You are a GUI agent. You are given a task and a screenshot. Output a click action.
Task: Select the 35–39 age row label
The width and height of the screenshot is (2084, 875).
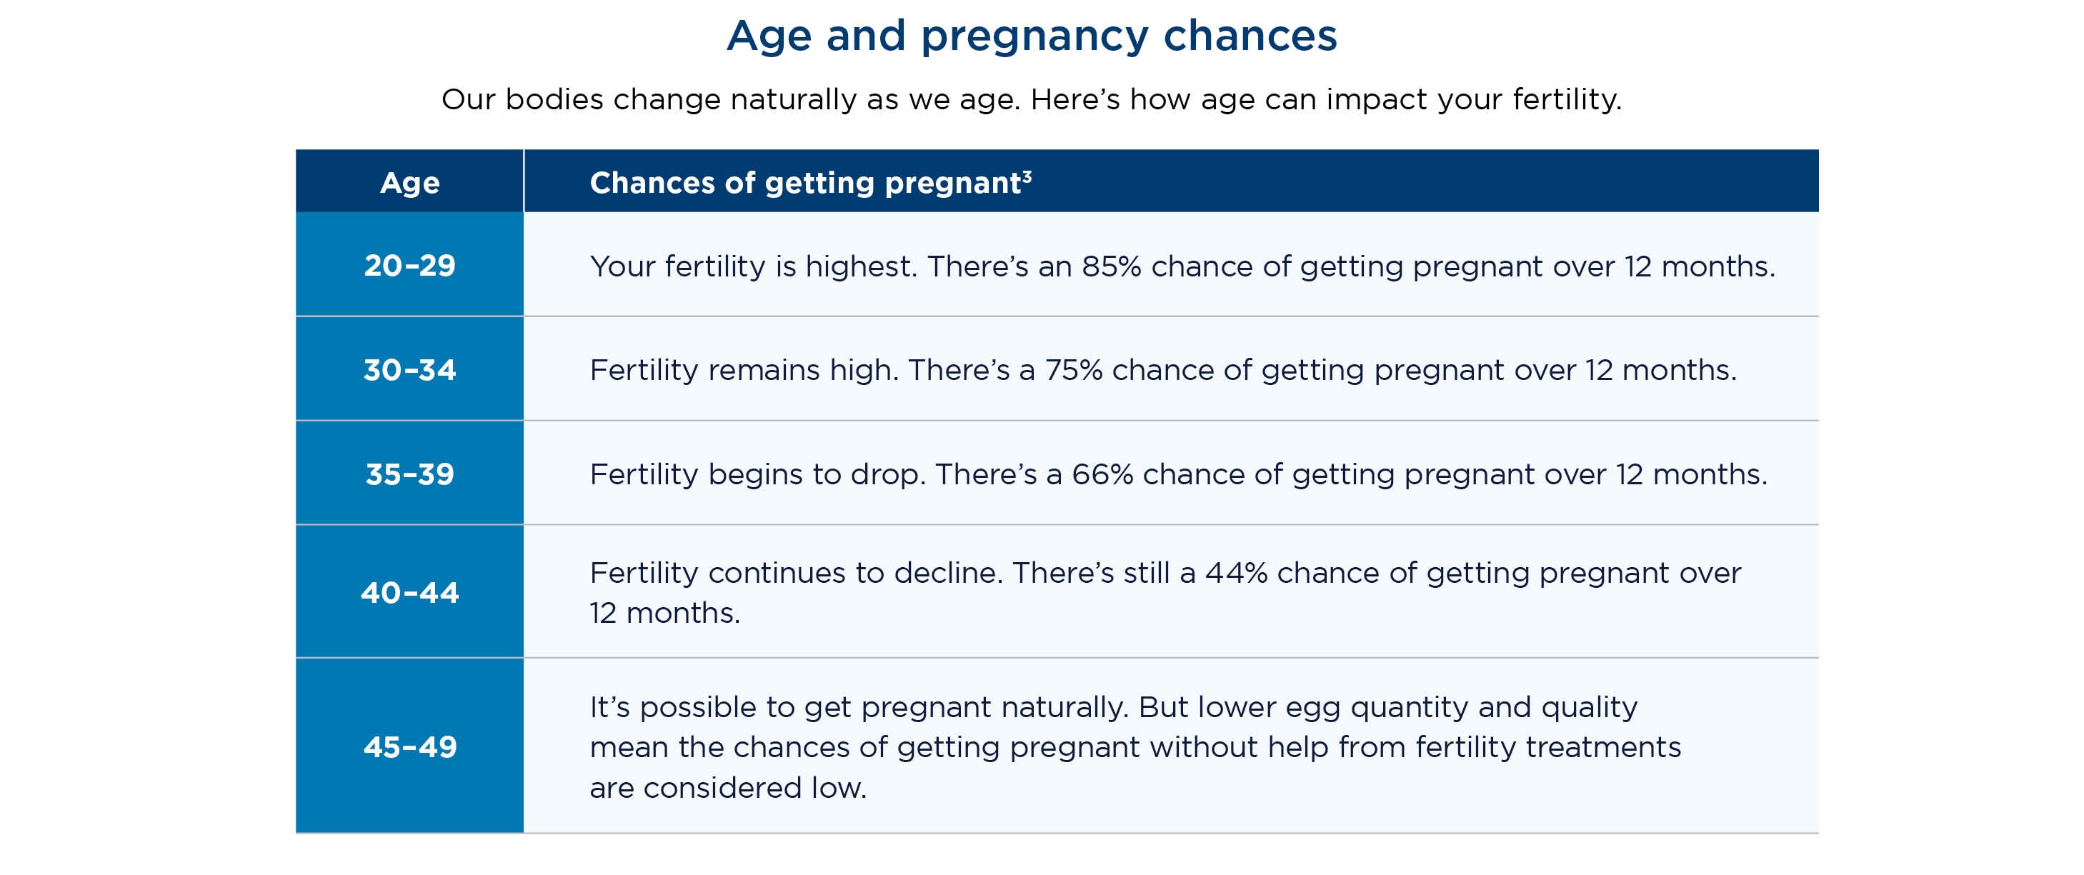click(410, 474)
